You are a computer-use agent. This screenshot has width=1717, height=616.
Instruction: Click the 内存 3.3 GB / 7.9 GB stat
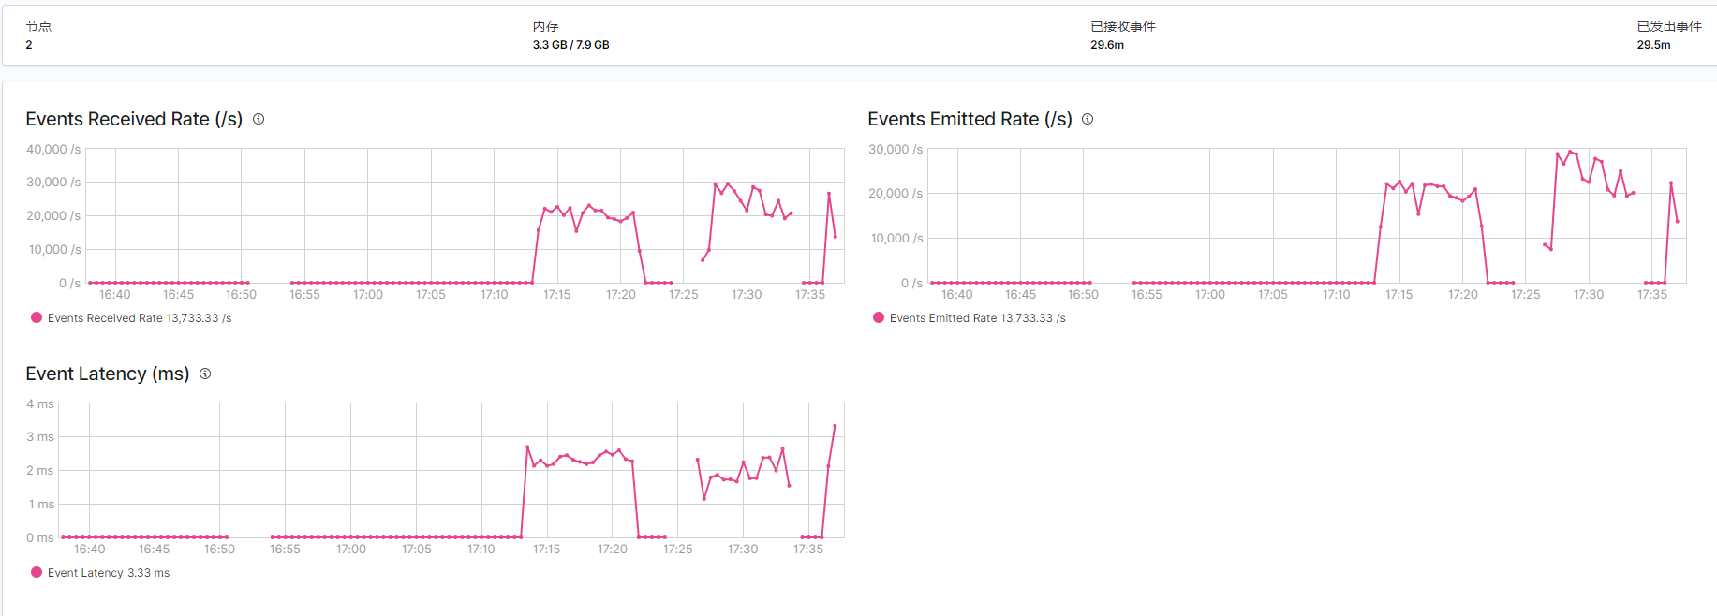tap(570, 45)
